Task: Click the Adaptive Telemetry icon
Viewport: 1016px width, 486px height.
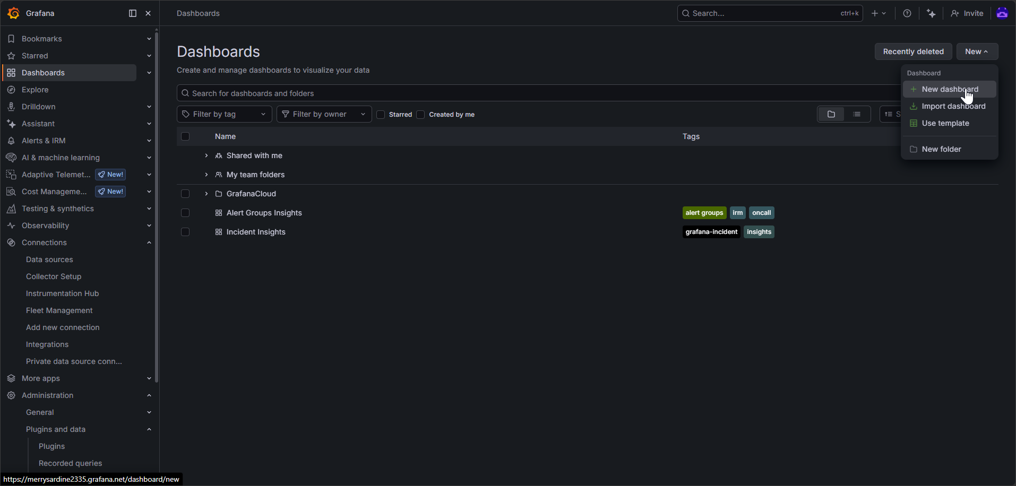Action: [11, 175]
